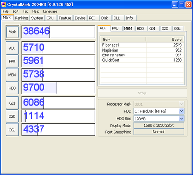Open the HDD Size dropdown
The width and height of the screenshot is (193, 175).
click(x=181, y=119)
